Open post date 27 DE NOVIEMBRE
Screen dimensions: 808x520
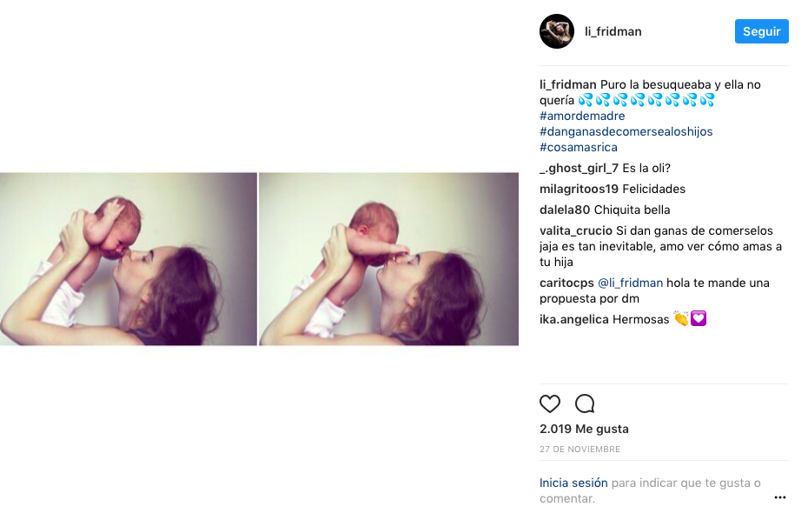coord(580,450)
